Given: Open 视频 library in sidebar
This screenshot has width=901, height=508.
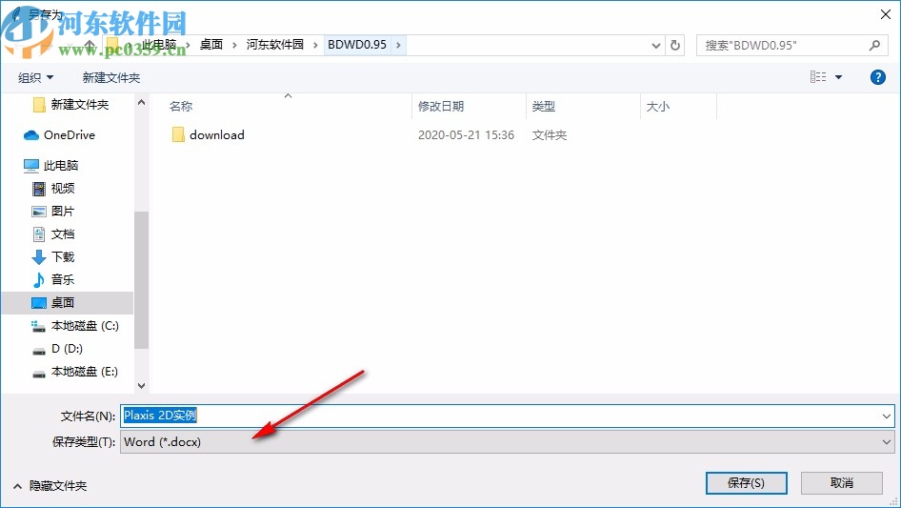Looking at the screenshot, I should click(x=63, y=188).
